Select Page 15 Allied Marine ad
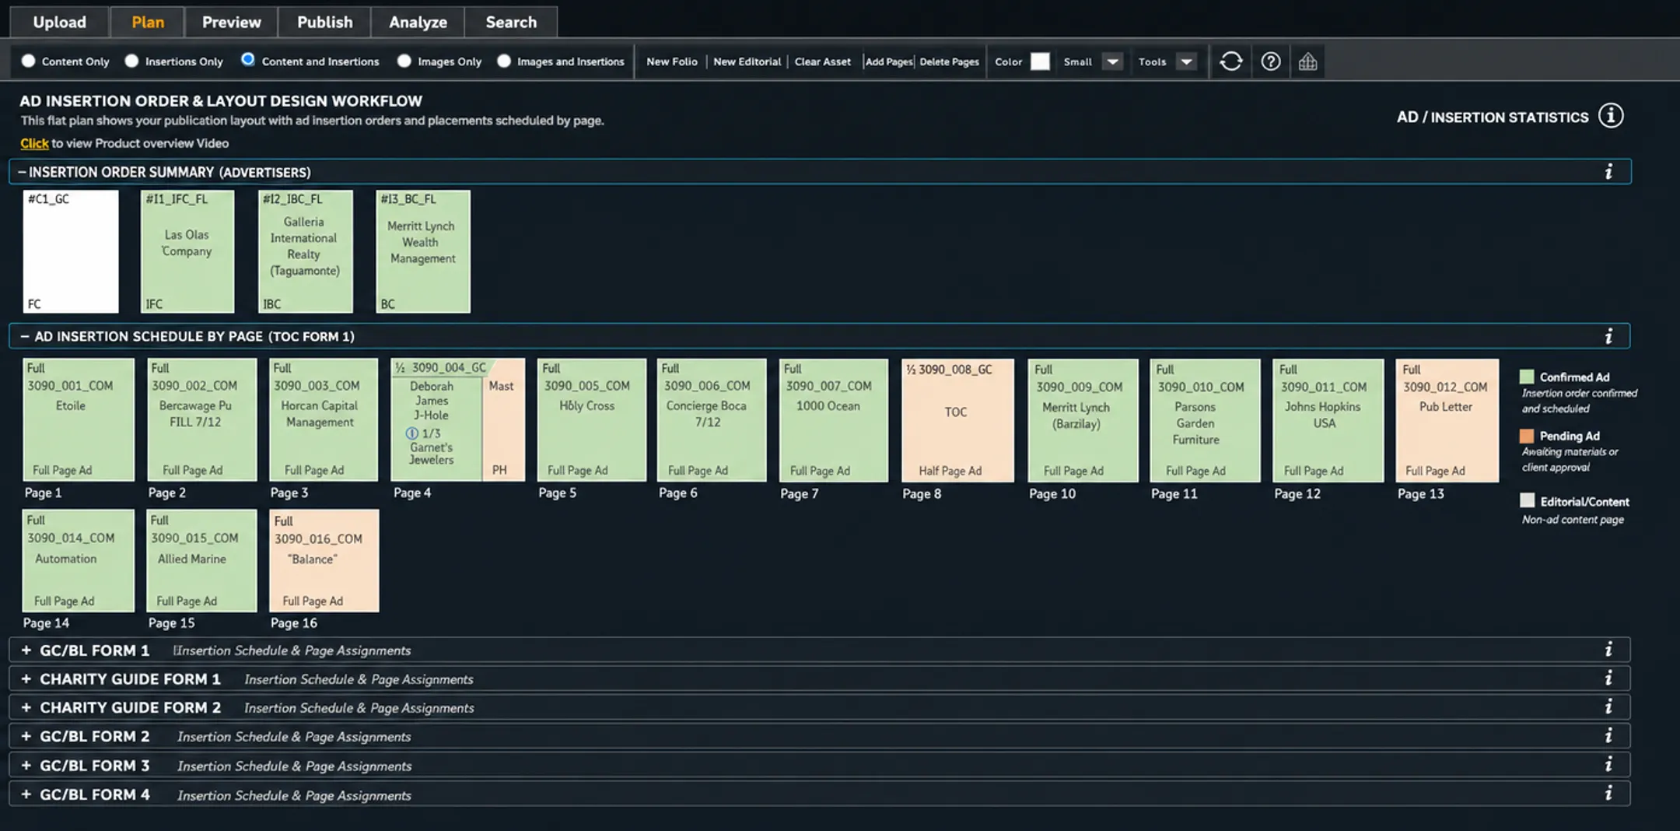 (201, 560)
